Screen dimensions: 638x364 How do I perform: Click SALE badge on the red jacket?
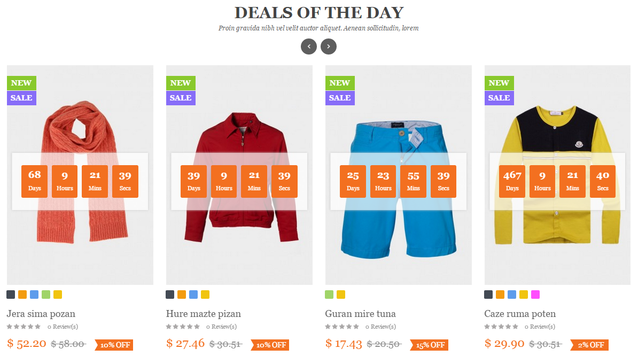181,98
